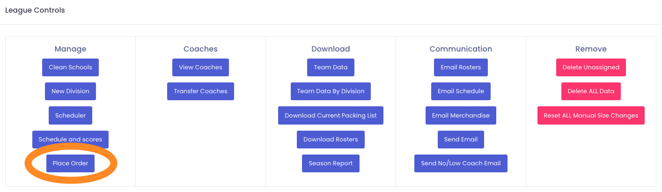Create a New Division
The height and width of the screenshot is (192, 662).
click(70, 91)
